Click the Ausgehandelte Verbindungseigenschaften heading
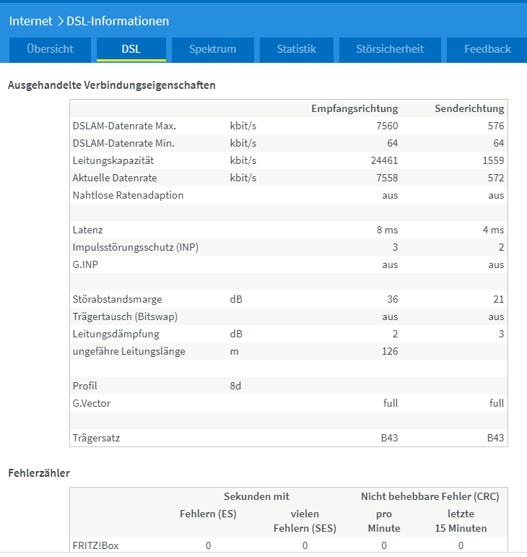 coord(111,85)
